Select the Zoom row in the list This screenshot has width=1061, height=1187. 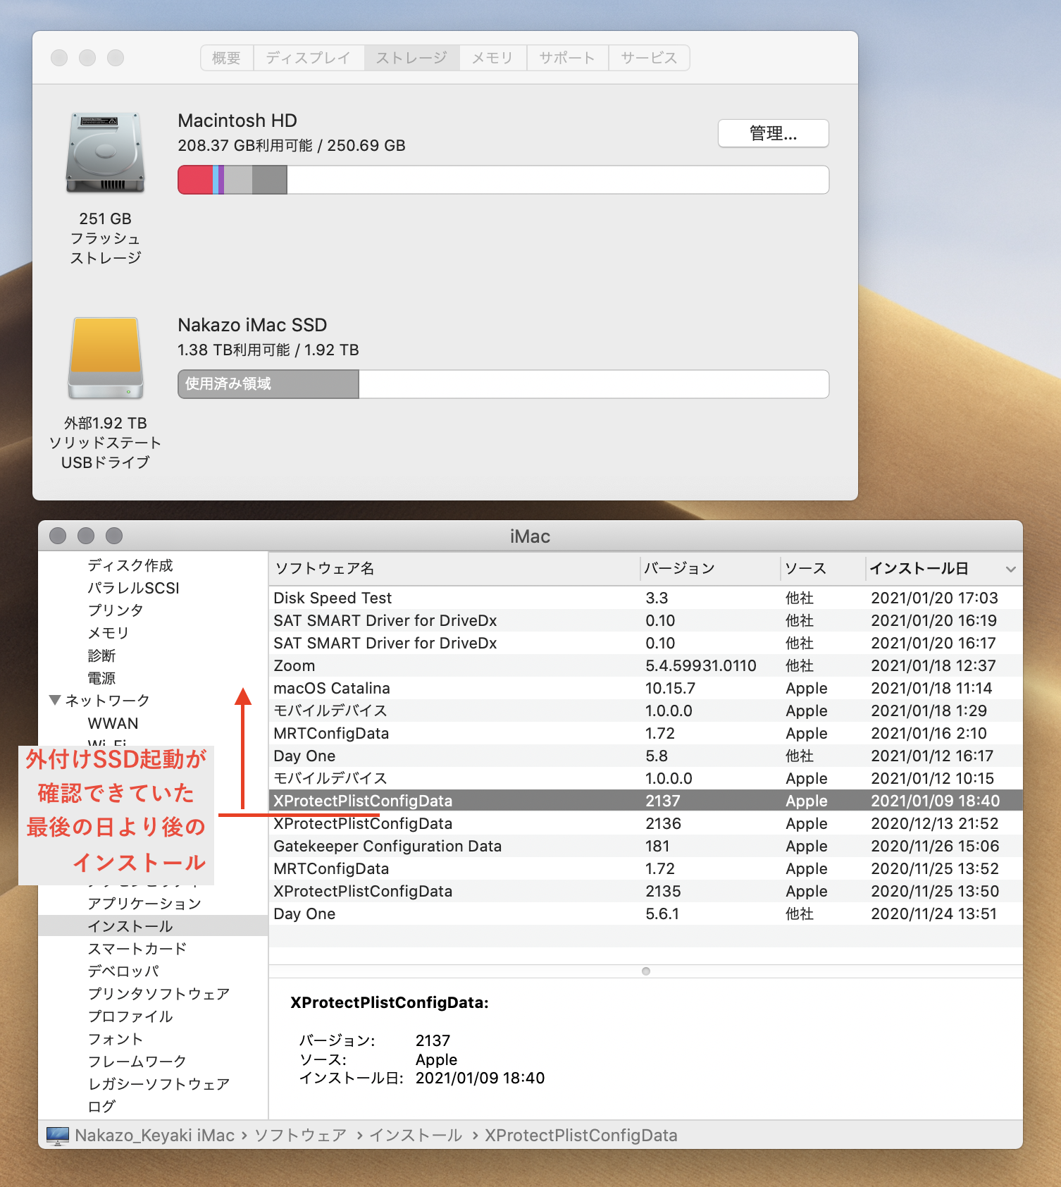coord(645,665)
